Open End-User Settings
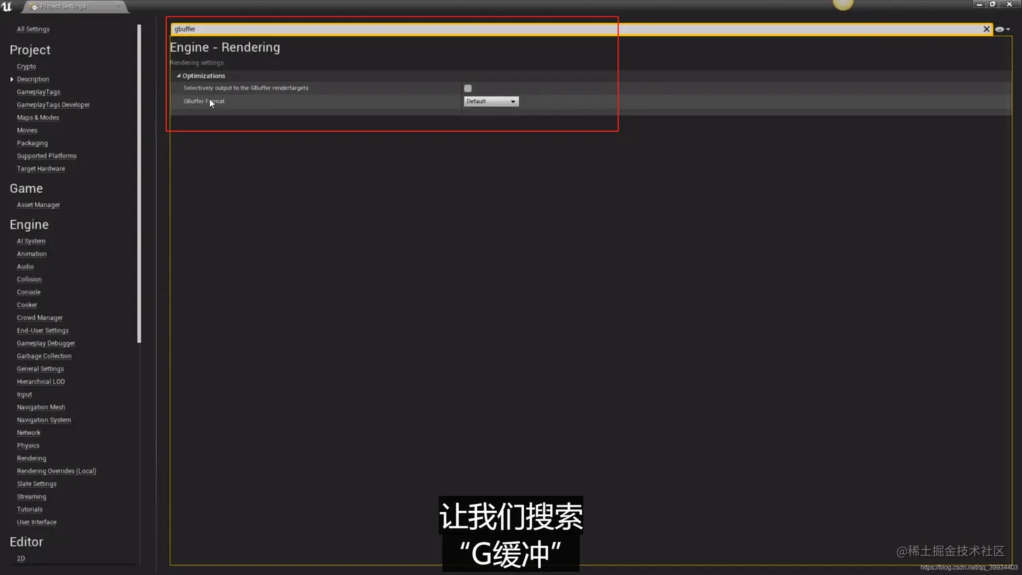Viewport: 1022px width, 575px height. [43, 331]
